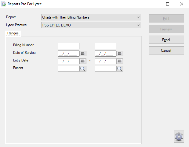This screenshot has width=189, height=147.
Task: Click ending Patient lookup magnifier icon
Action: (x=120, y=69)
